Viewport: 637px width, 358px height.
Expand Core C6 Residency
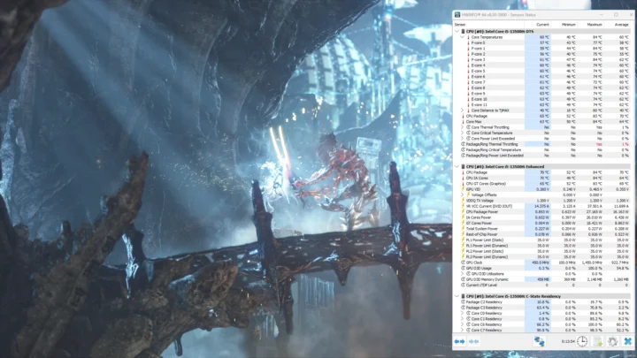(463, 324)
